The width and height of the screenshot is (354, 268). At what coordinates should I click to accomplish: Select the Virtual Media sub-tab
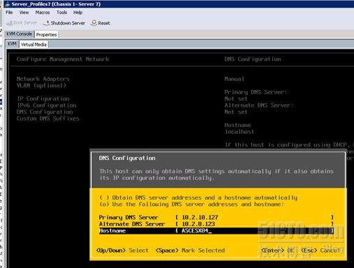point(34,45)
